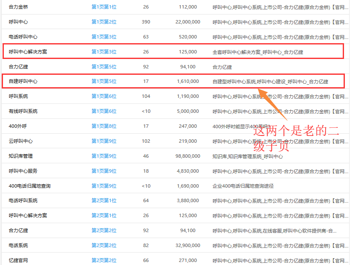
Task: Click the index value 46
Action: (146, 156)
